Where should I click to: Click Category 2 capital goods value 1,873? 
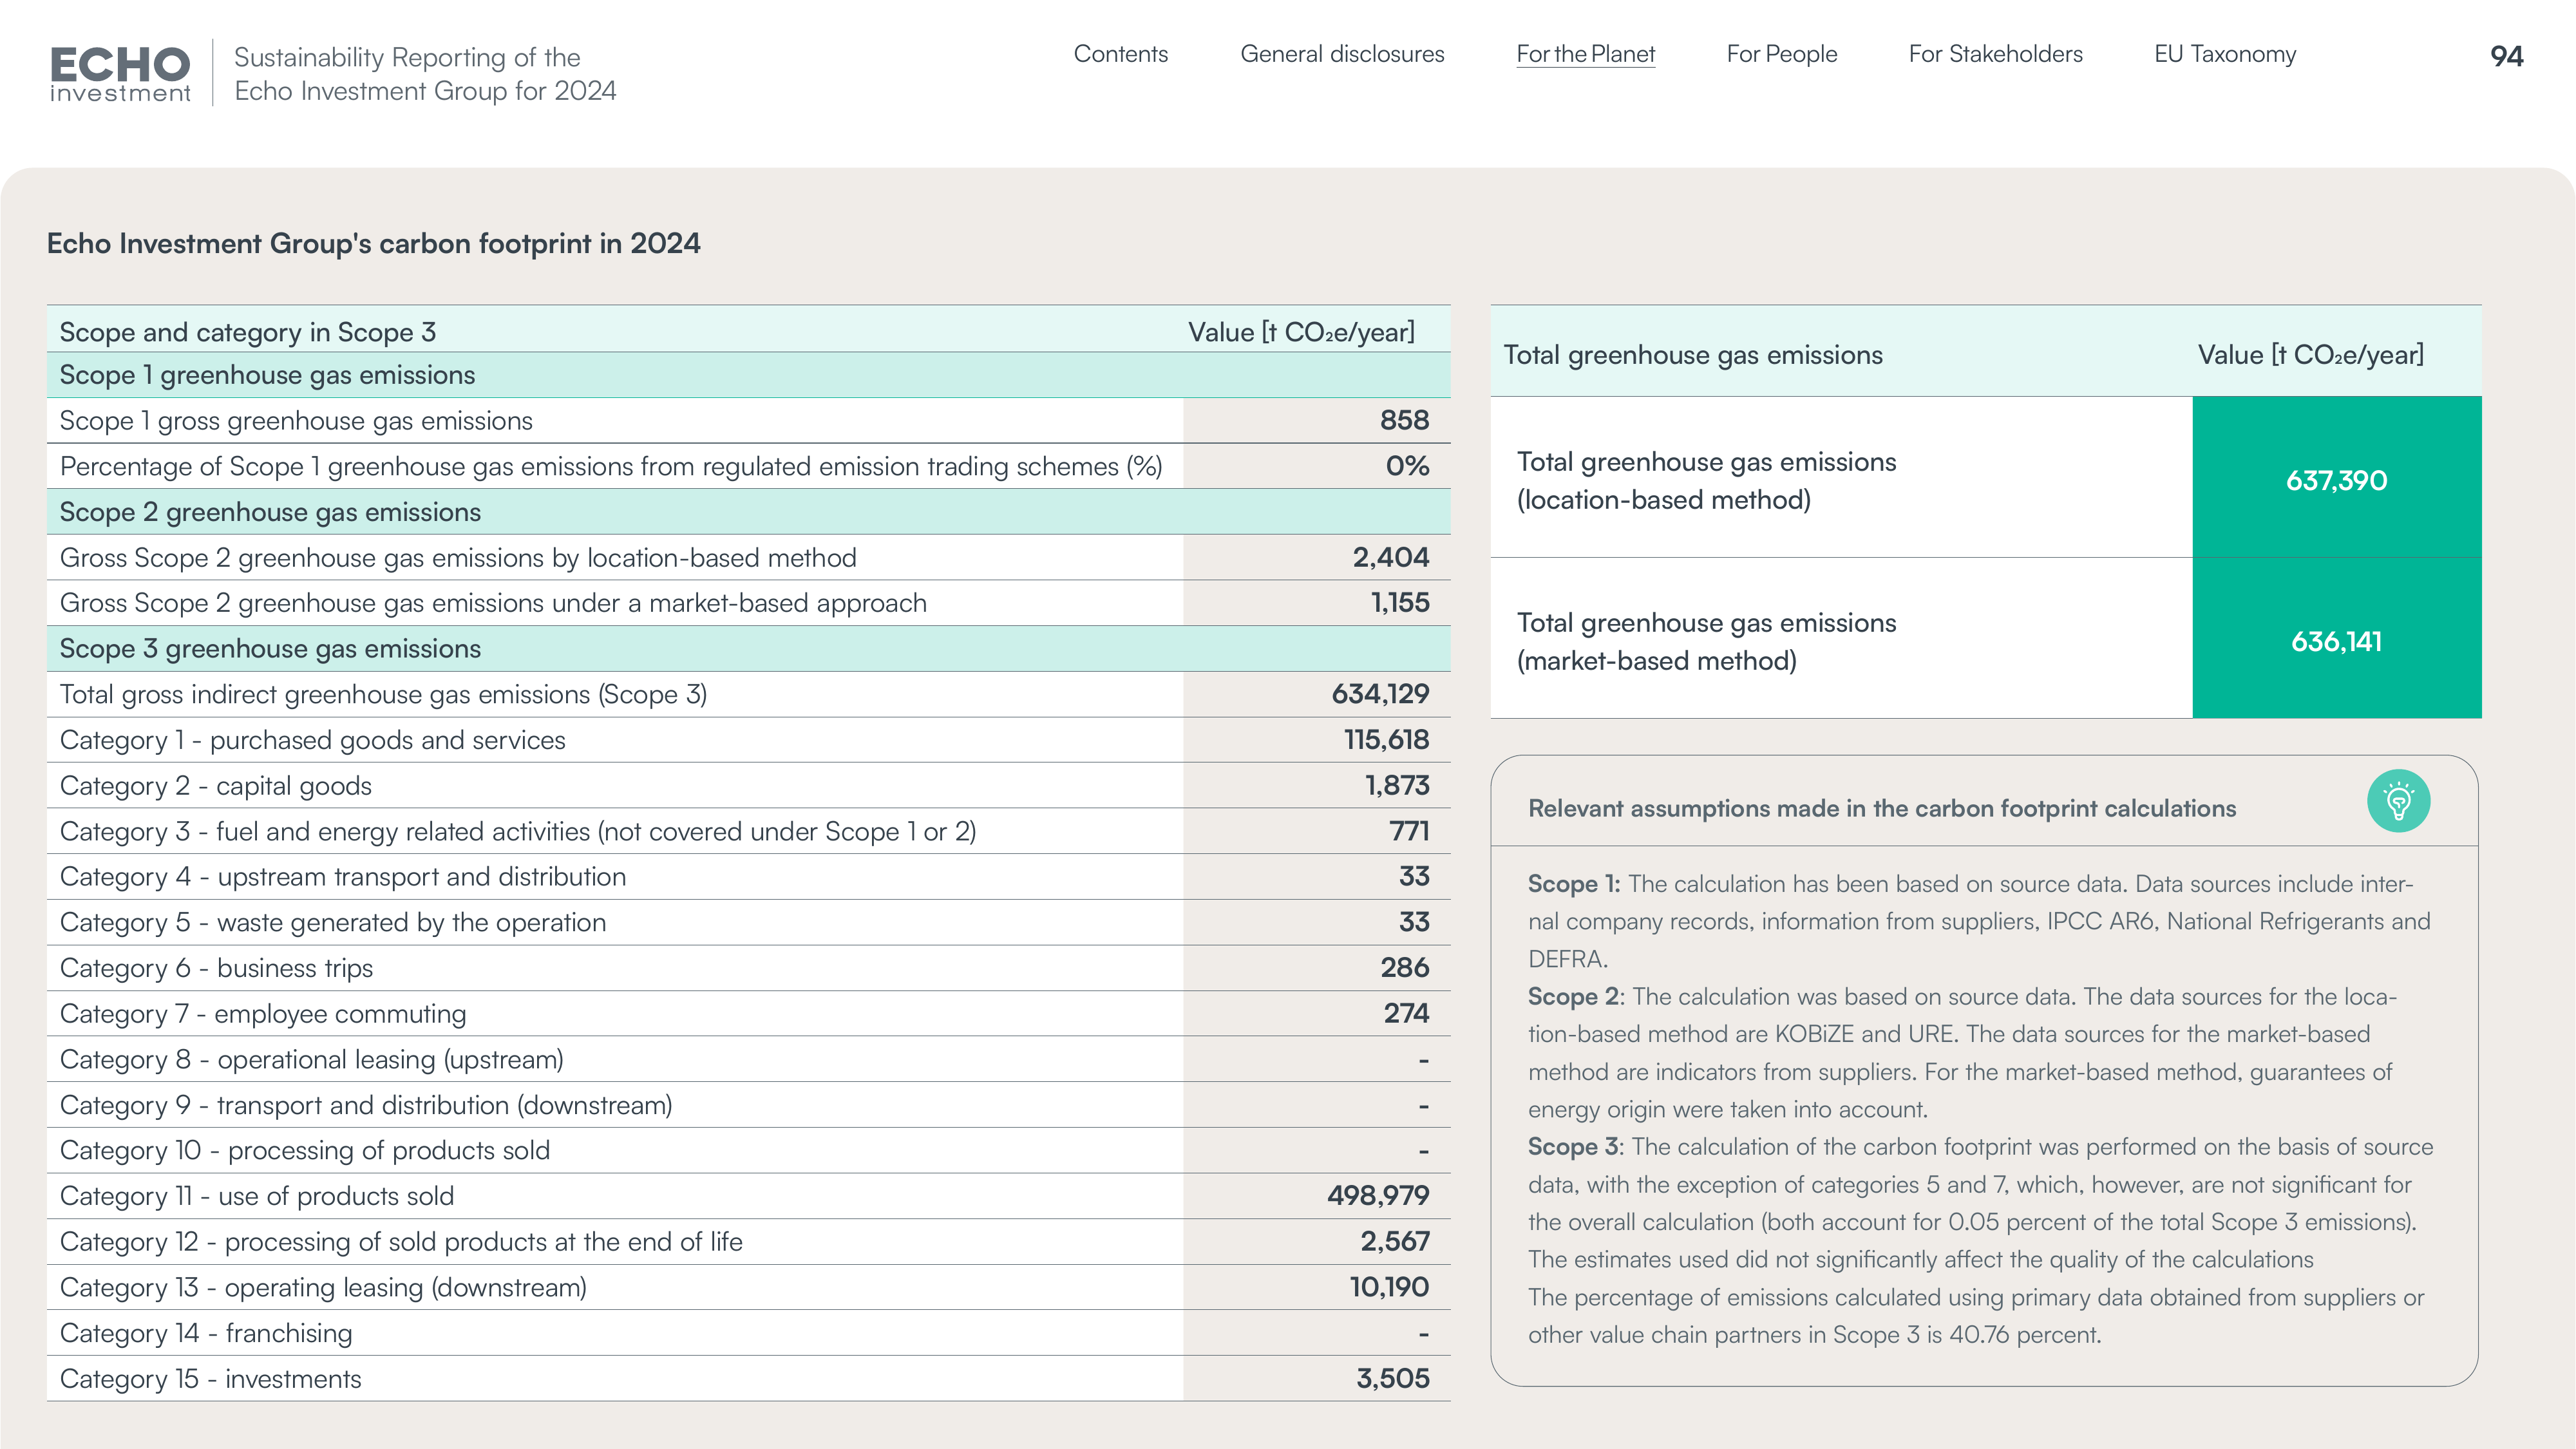pyautogui.click(x=1397, y=785)
